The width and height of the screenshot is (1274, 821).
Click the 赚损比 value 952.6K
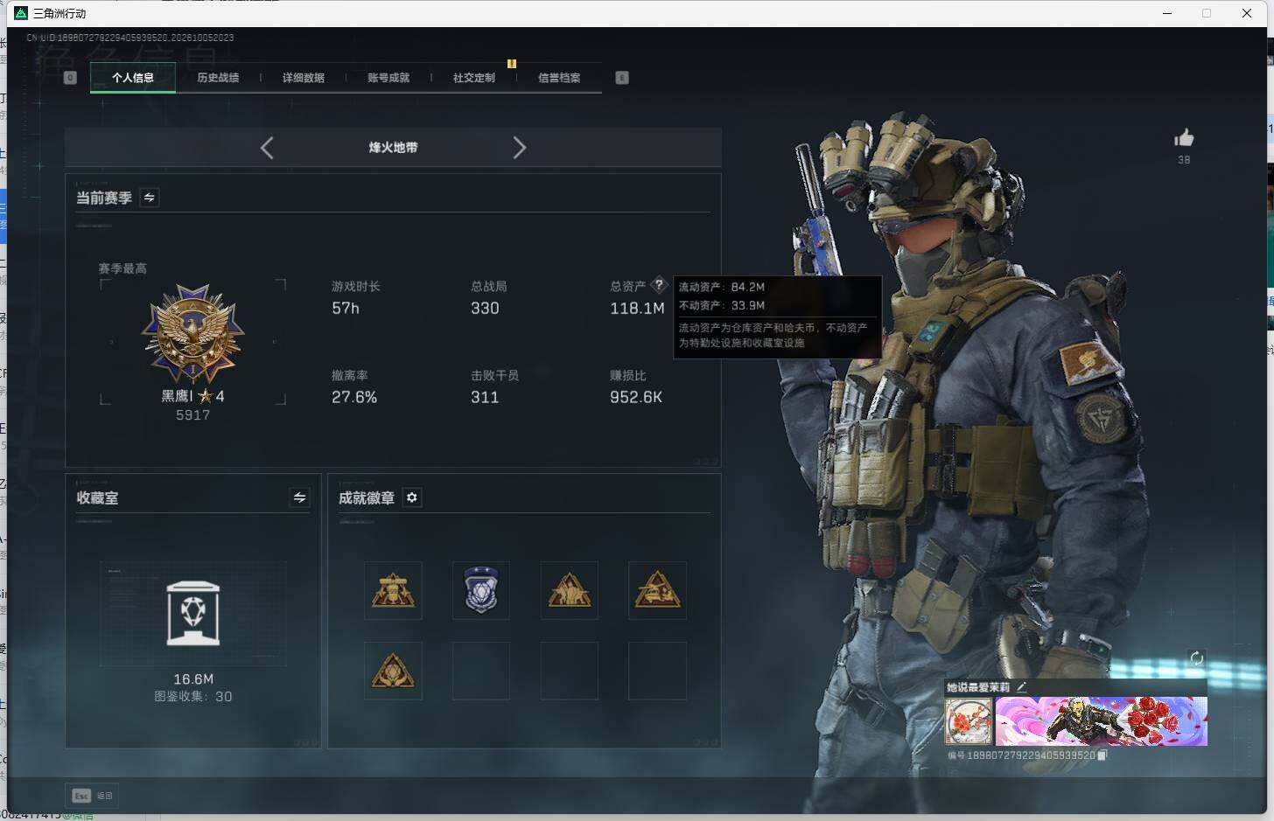coord(636,398)
